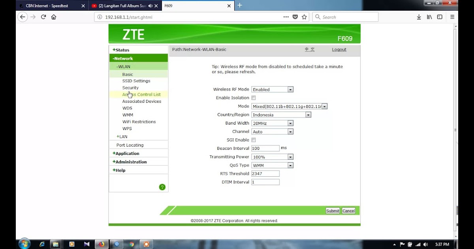Click the network signal tray icon
The width and height of the screenshot is (474, 249).
tap(418, 244)
